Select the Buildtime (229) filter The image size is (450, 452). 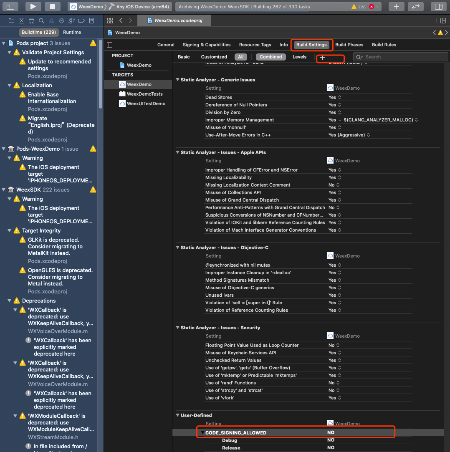(x=39, y=32)
